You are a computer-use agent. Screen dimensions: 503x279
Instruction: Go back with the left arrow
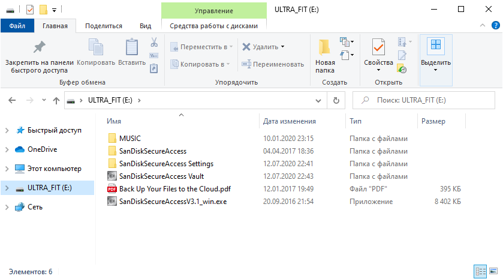[12, 100]
